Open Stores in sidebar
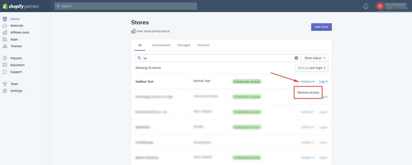Image resolution: width=412 pixels, height=165 pixels. tap(15, 19)
